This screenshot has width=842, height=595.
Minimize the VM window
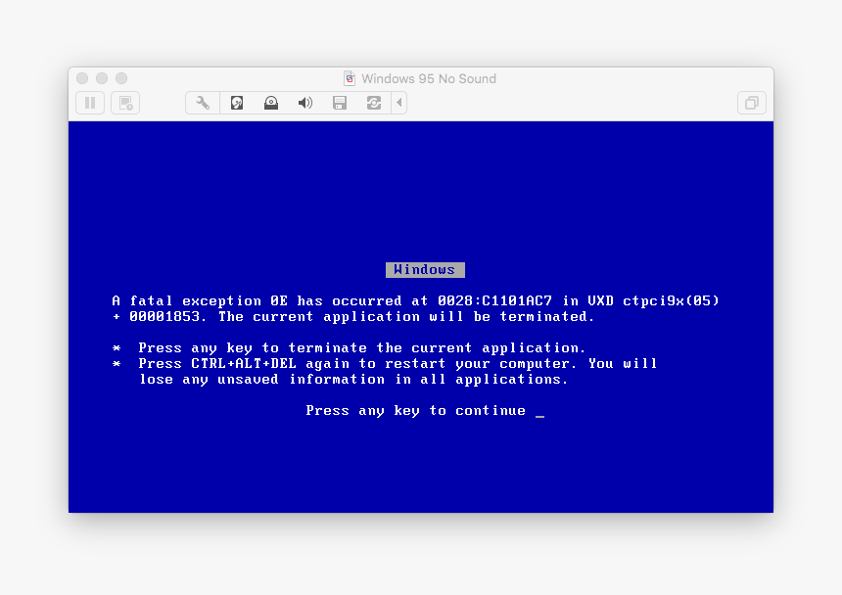[x=102, y=78]
